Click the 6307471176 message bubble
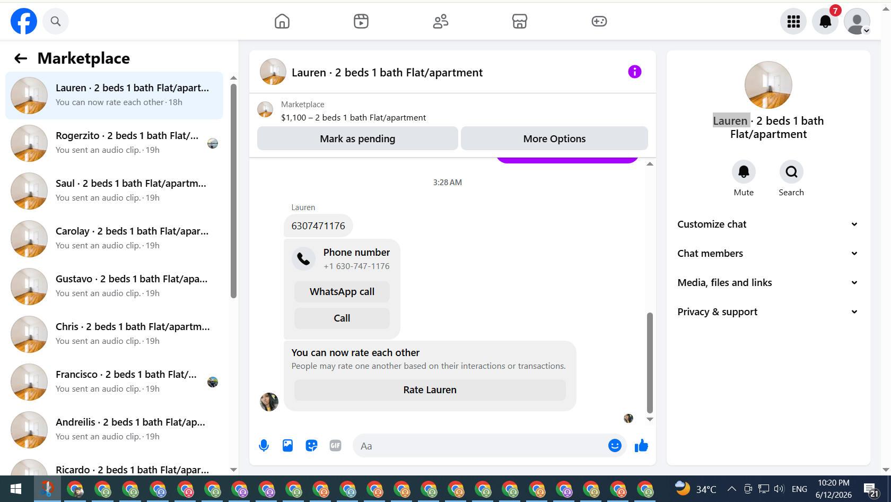Screen dimensions: 891x502 (318, 226)
